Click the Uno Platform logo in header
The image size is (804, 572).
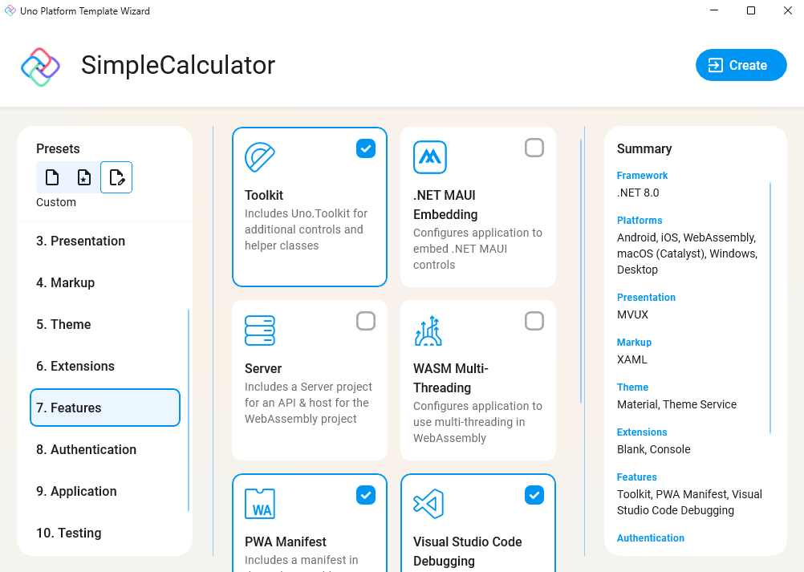pos(40,64)
